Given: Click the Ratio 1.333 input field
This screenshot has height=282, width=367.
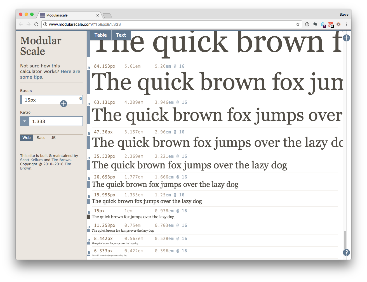Looking at the screenshot, I should [x=56, y=121].
